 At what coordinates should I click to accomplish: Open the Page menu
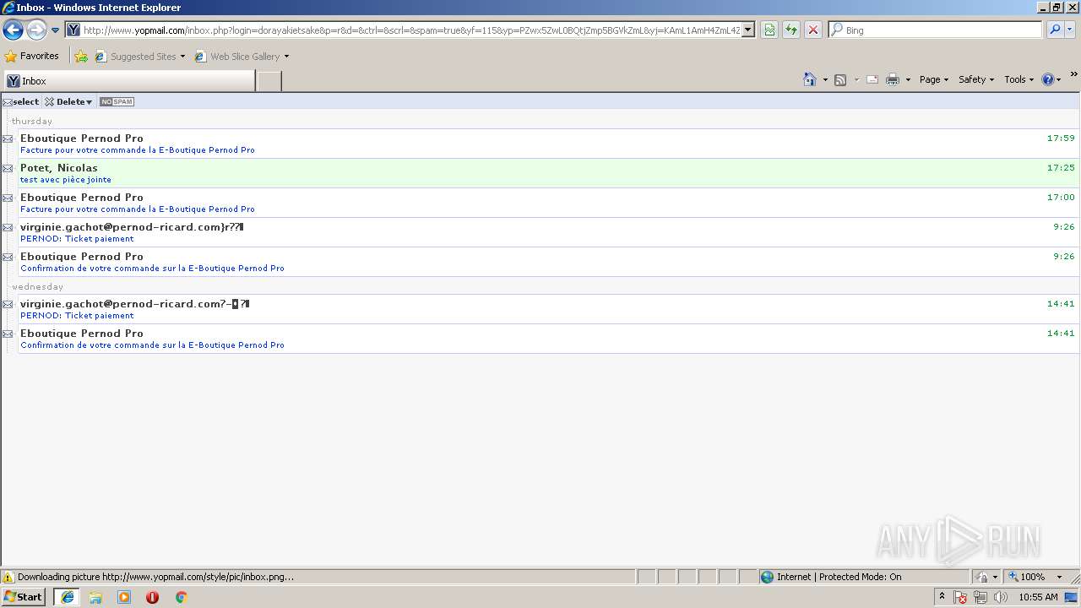coord(933,79)
